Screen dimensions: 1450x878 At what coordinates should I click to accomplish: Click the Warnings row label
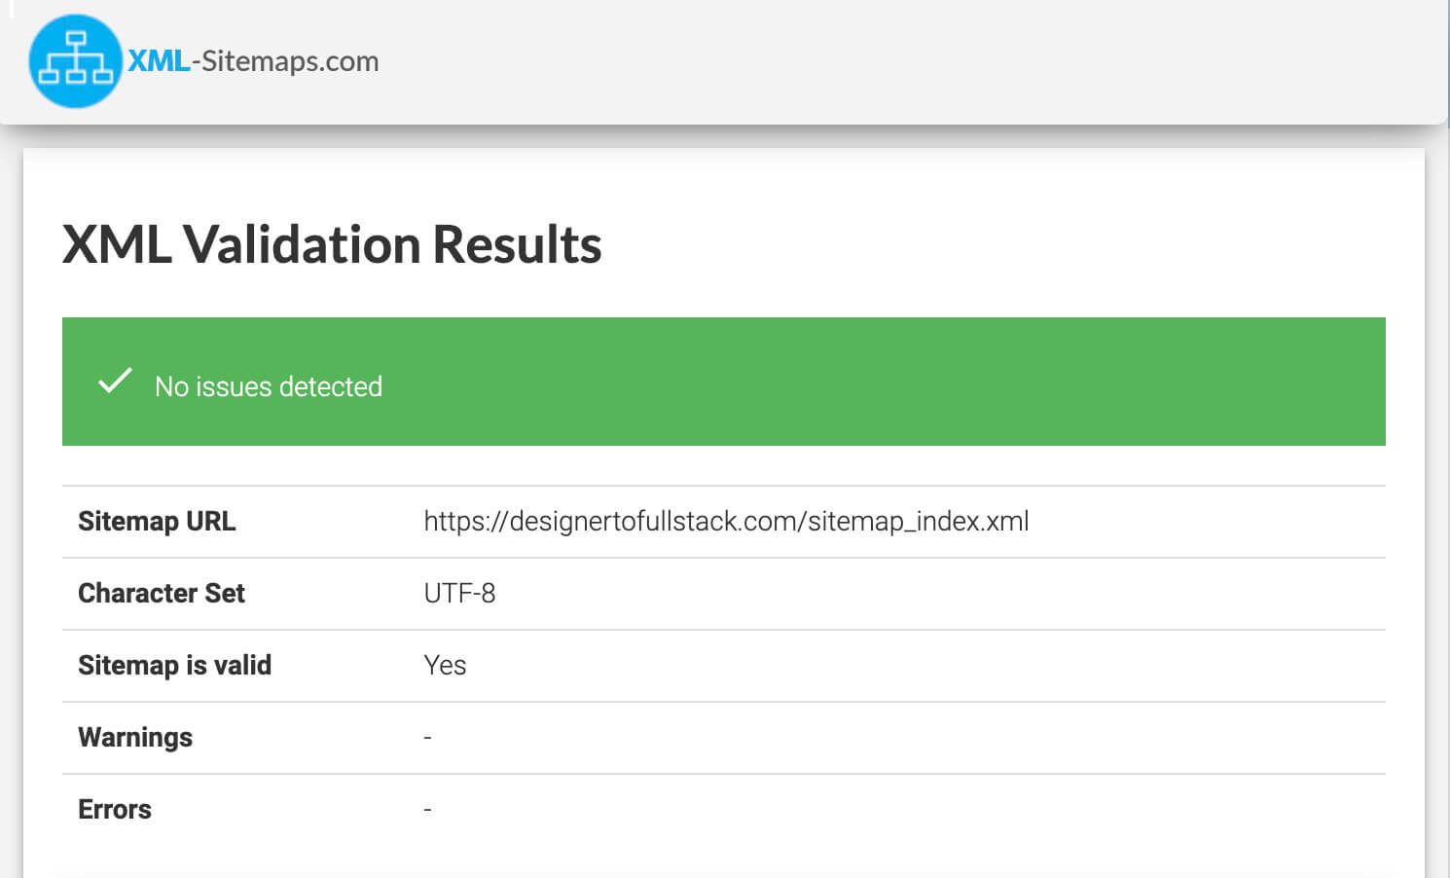pos(135,737)
